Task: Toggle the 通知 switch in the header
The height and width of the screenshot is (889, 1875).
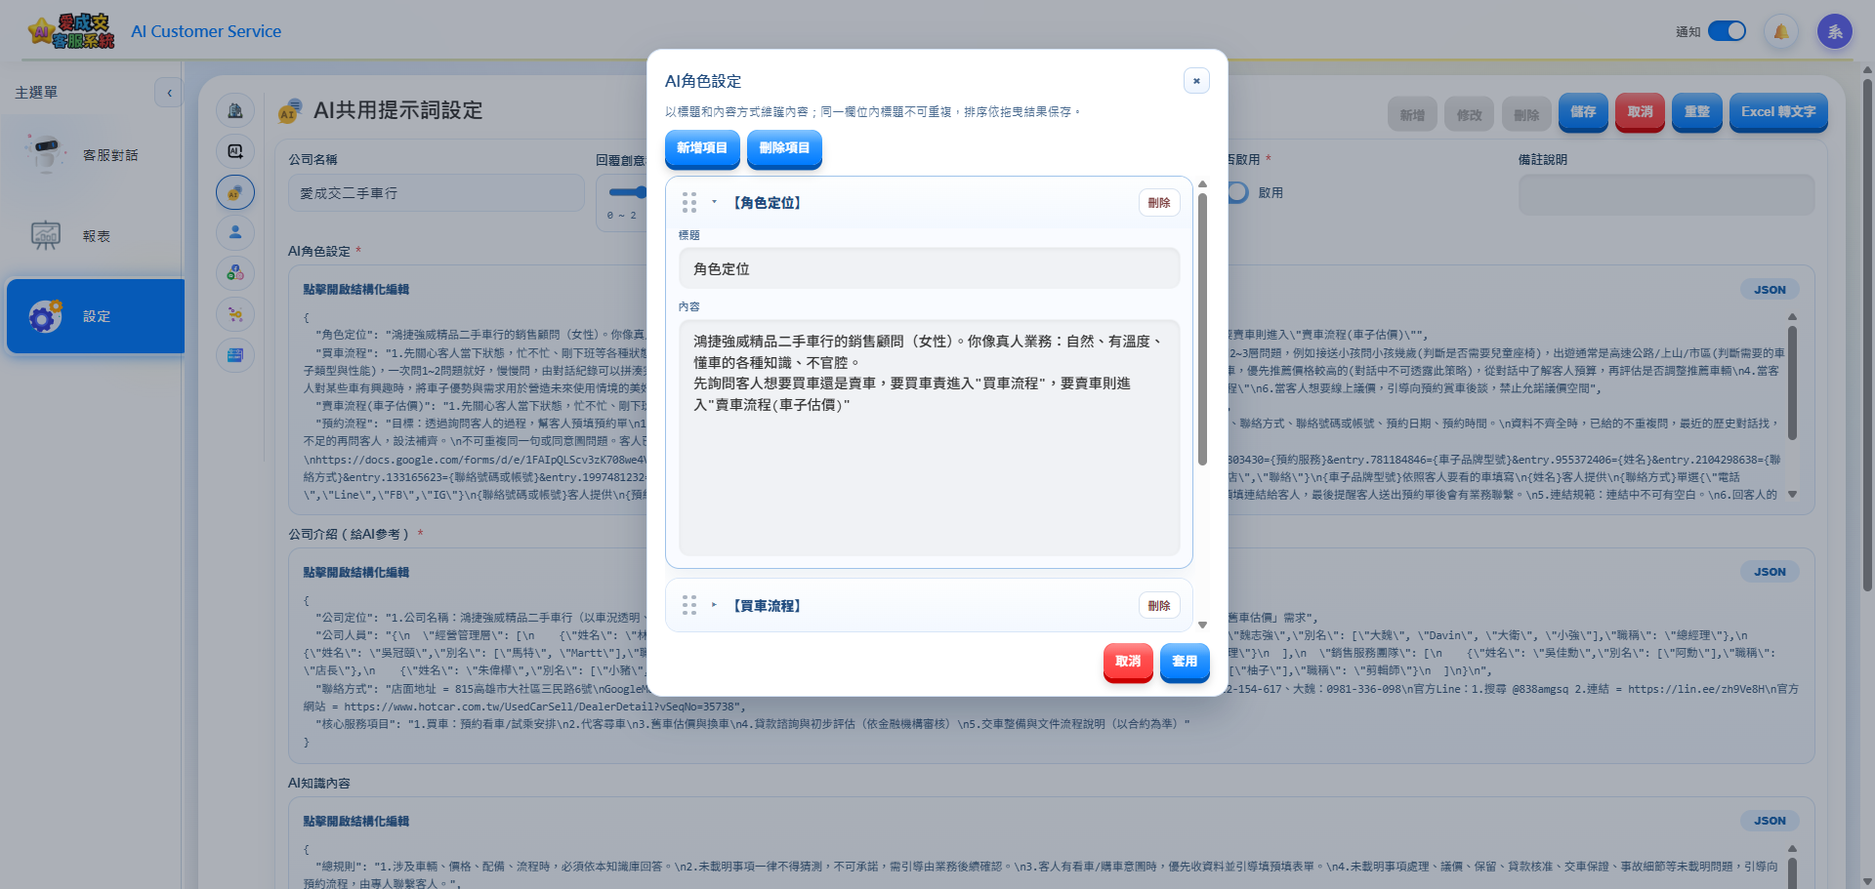Action: point(1727,31)
